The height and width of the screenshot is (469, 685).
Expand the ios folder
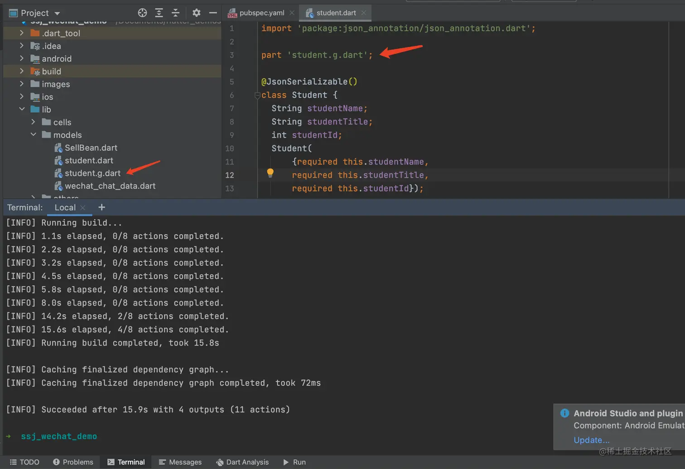(x=21, y=96)
